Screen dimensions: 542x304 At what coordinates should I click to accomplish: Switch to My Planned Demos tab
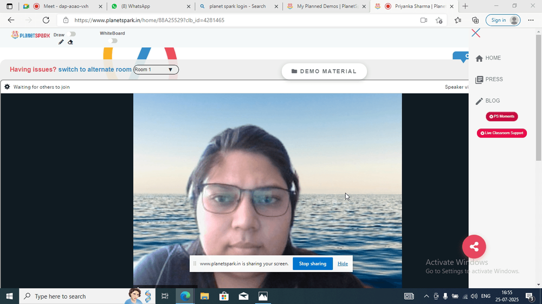click(326, 6)
